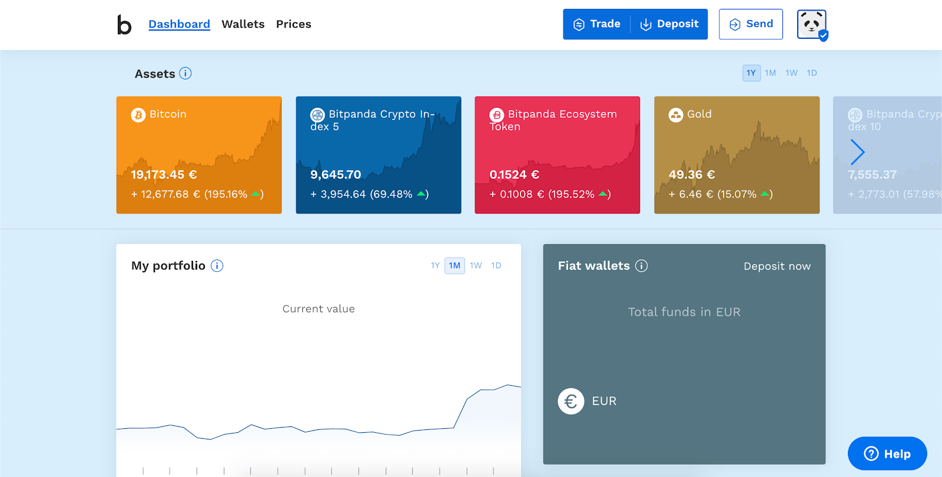Click the EUR euro wallet icon
Viewport: 942px width, 477px height.
(x=571, y=401)
